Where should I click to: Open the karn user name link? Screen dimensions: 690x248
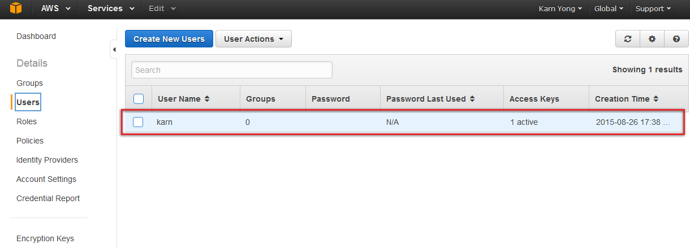165,122
